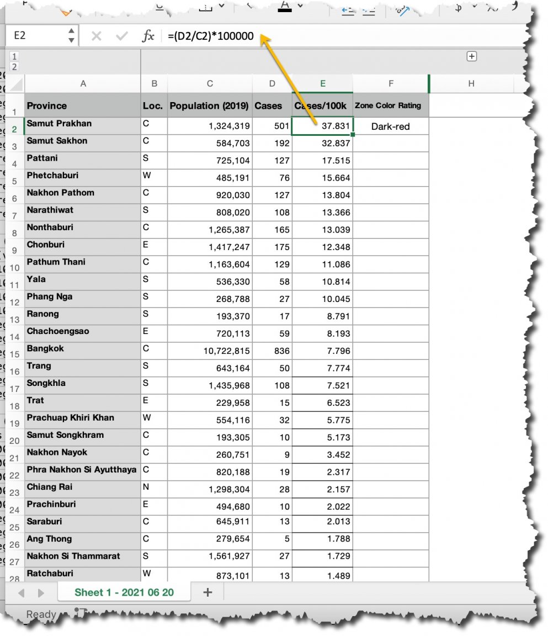Select the selected cell showing 37.831
548x636 pixels.
tap(323, 126)
